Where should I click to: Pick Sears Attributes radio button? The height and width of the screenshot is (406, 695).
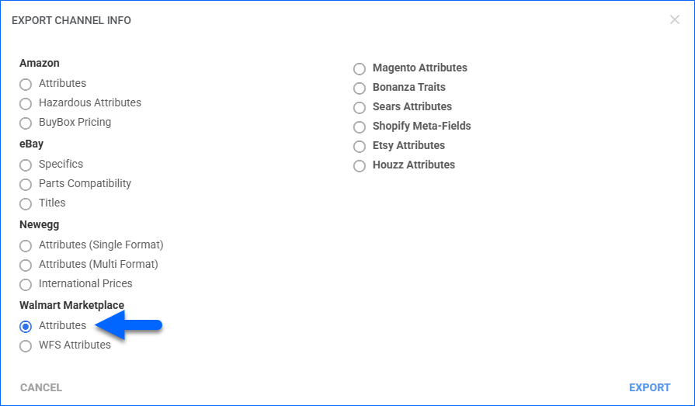pos(360,107)
